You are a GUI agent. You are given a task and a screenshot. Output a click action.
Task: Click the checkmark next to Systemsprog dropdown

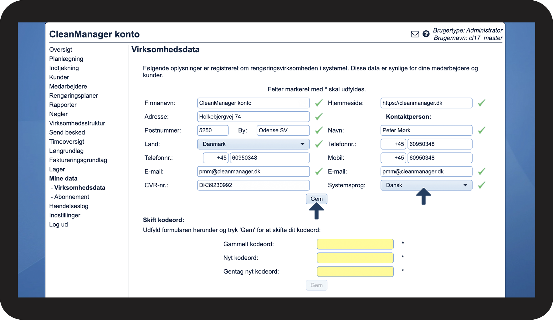tap(481, 185)
